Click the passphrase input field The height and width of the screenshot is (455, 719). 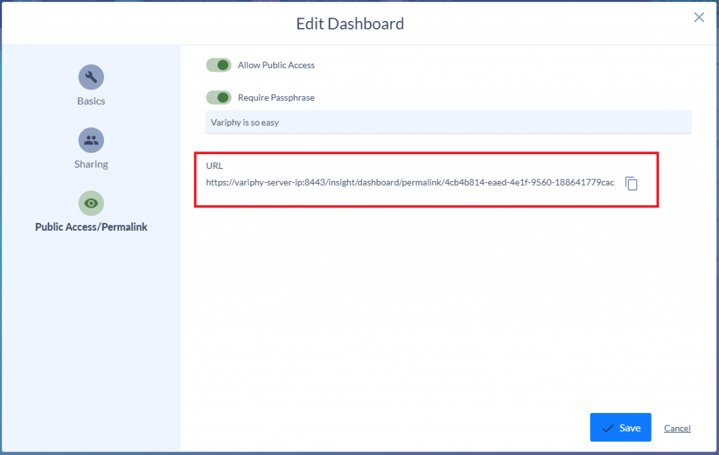click(x=448, y=122)
